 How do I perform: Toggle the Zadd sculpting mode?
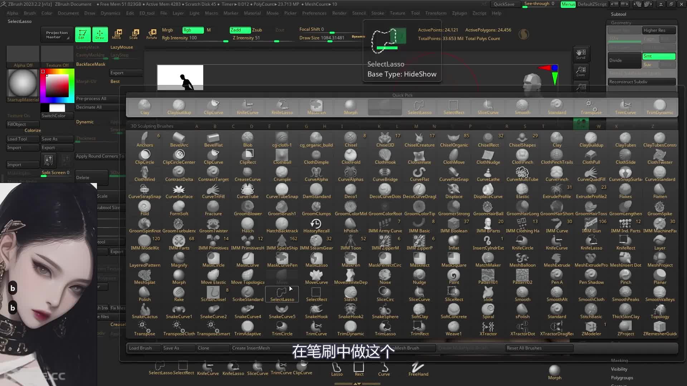(x=240, y=30)
